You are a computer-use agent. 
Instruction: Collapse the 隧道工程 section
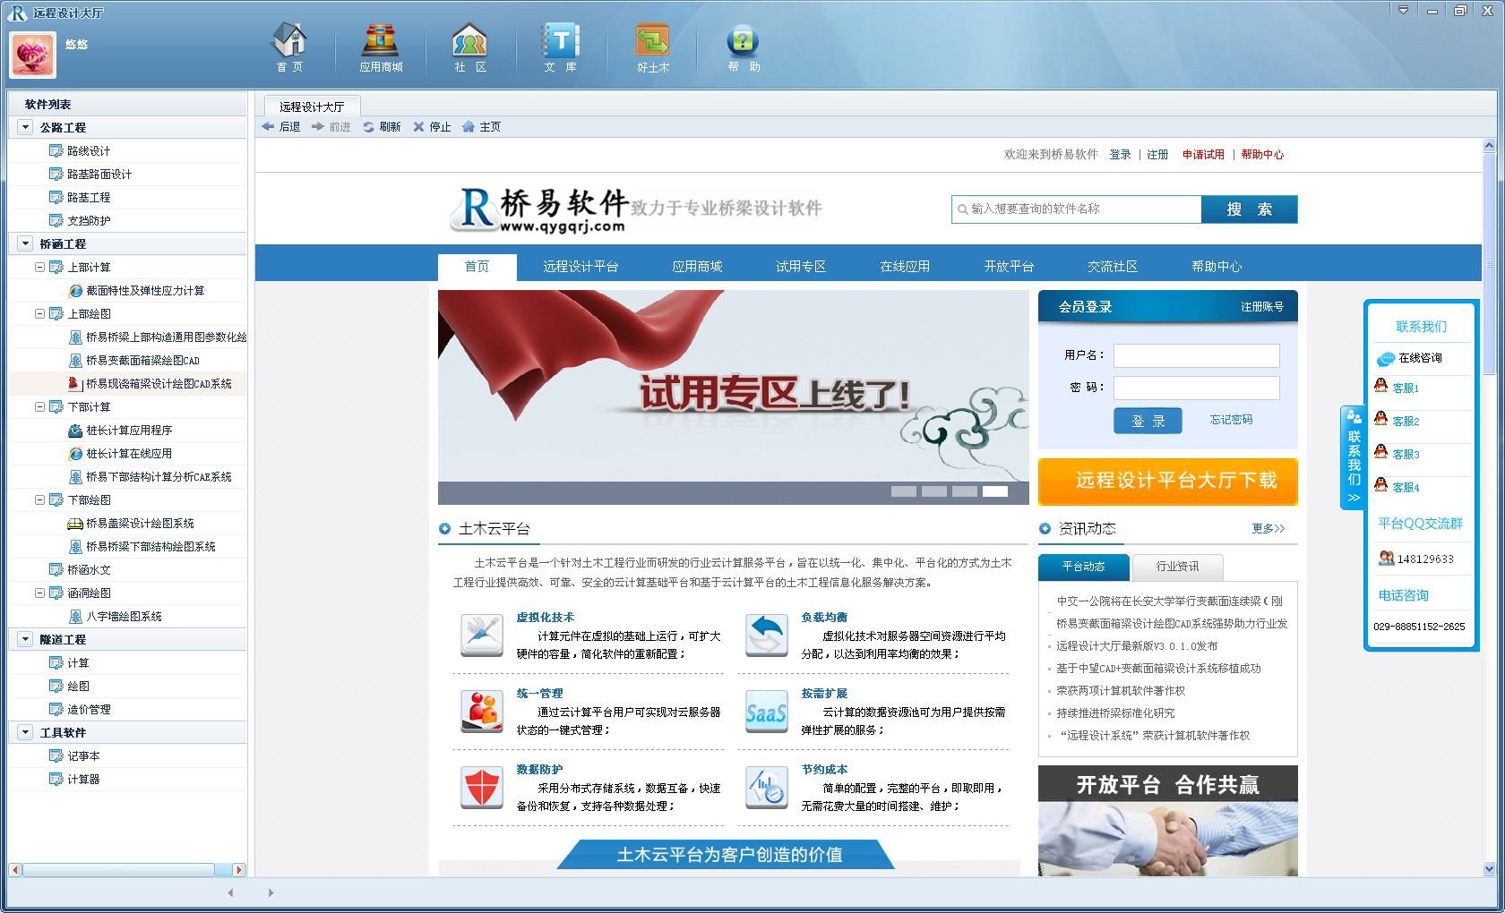[25, 639]
